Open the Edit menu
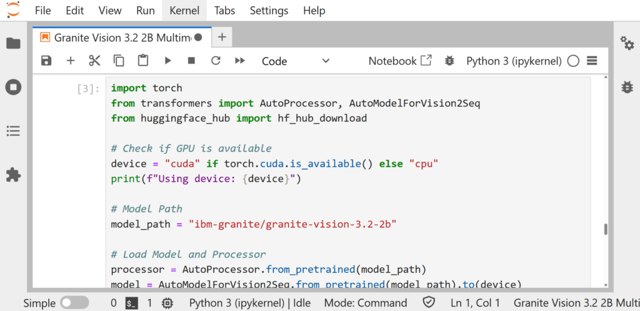Screen dimensions: 640x311 [75, 11]
